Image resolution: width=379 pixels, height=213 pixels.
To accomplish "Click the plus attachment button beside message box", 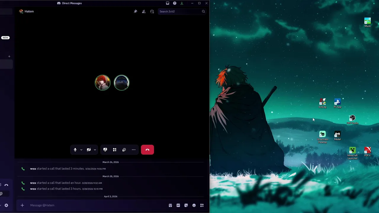I will pos(22,205).
